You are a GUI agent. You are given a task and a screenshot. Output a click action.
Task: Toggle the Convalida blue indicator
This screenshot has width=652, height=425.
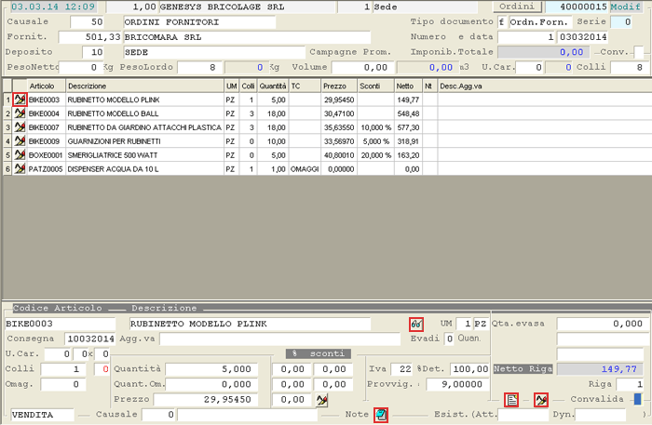pos(637,399)
